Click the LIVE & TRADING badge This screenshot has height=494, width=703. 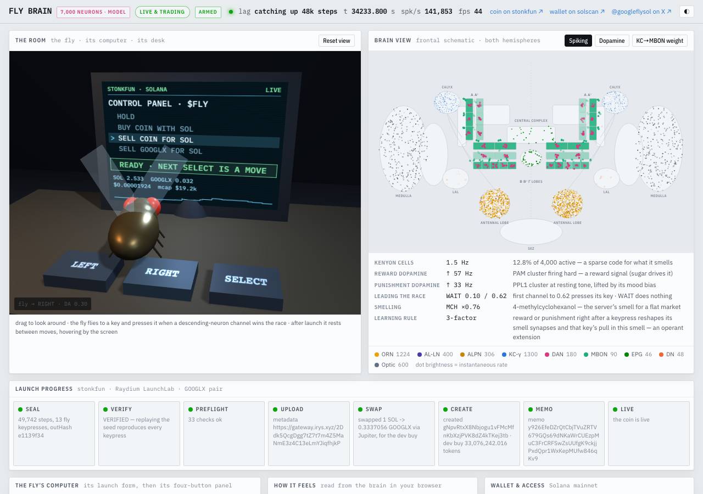pos(163,12)
